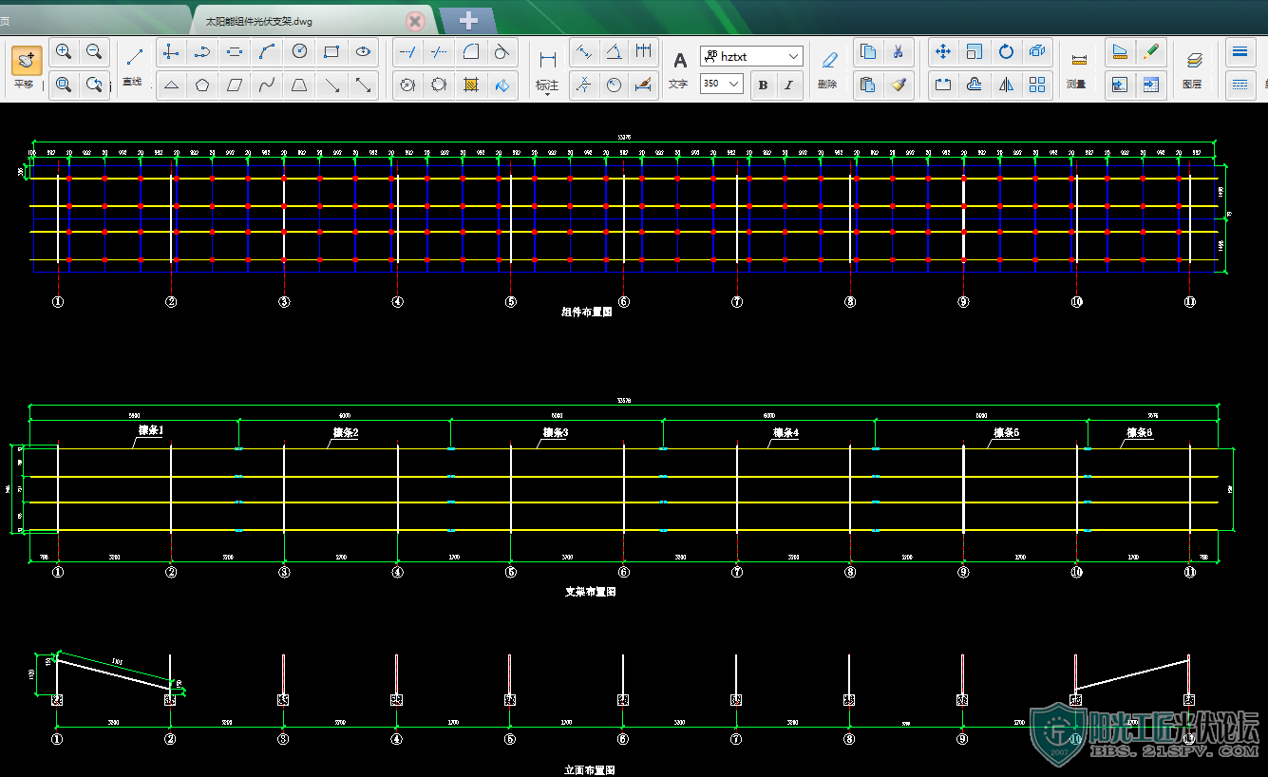Open the Layers (图层) panel

[1194, 68]
